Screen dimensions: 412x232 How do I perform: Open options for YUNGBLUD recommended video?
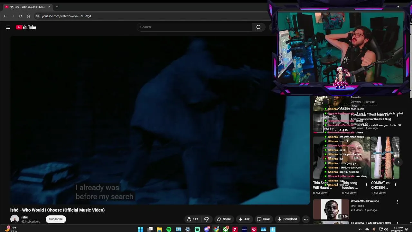tap(398, 115)
